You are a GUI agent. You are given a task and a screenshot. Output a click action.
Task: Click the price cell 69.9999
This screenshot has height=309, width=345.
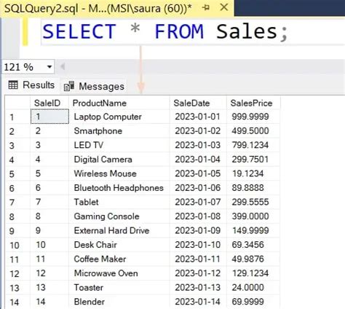click(253, 302)
